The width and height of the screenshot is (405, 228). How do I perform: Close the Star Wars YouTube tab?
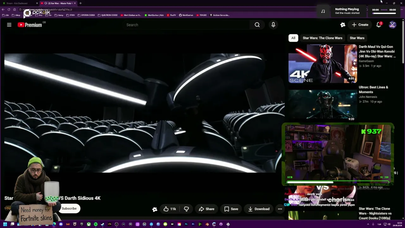point(75,3)
